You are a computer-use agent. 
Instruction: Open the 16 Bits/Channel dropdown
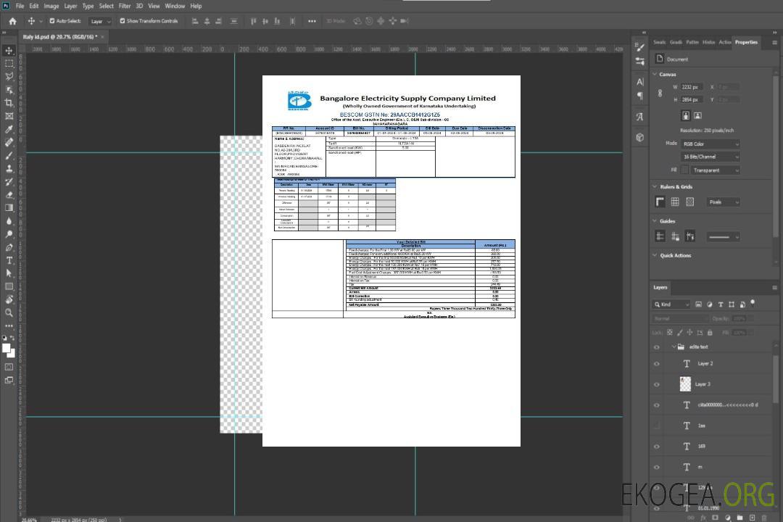pos(710,157)
